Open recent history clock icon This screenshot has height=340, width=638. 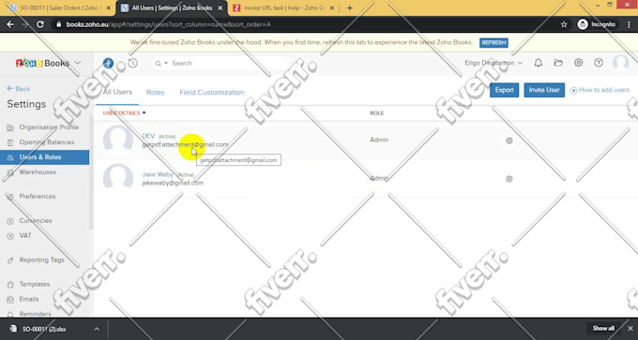pos(132,63)
